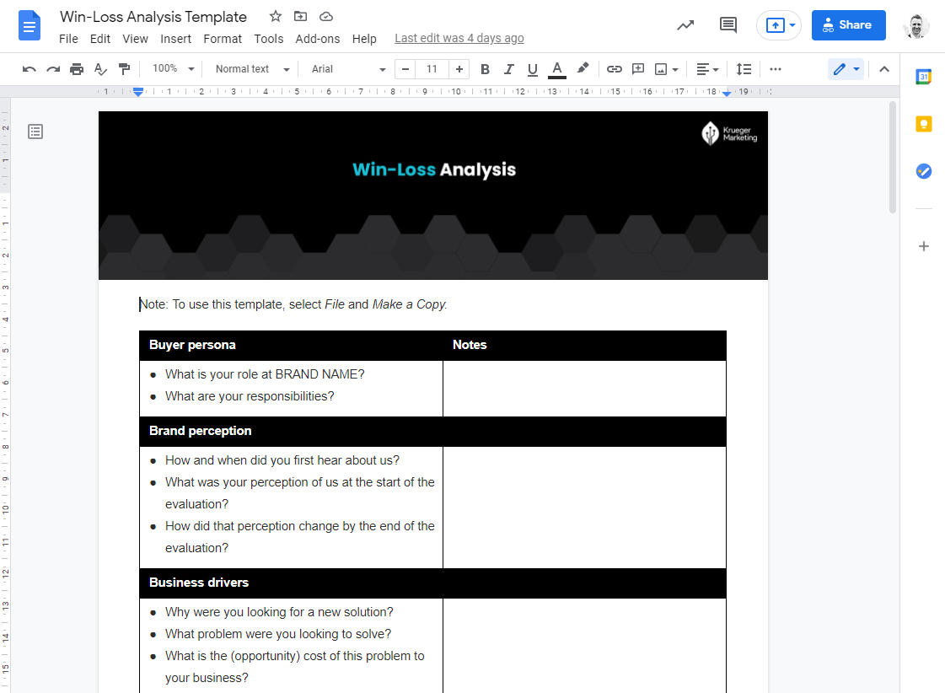The height and width of the screenshot is (693, 945).
Task: Open the View menu
Action: point(135,39)
